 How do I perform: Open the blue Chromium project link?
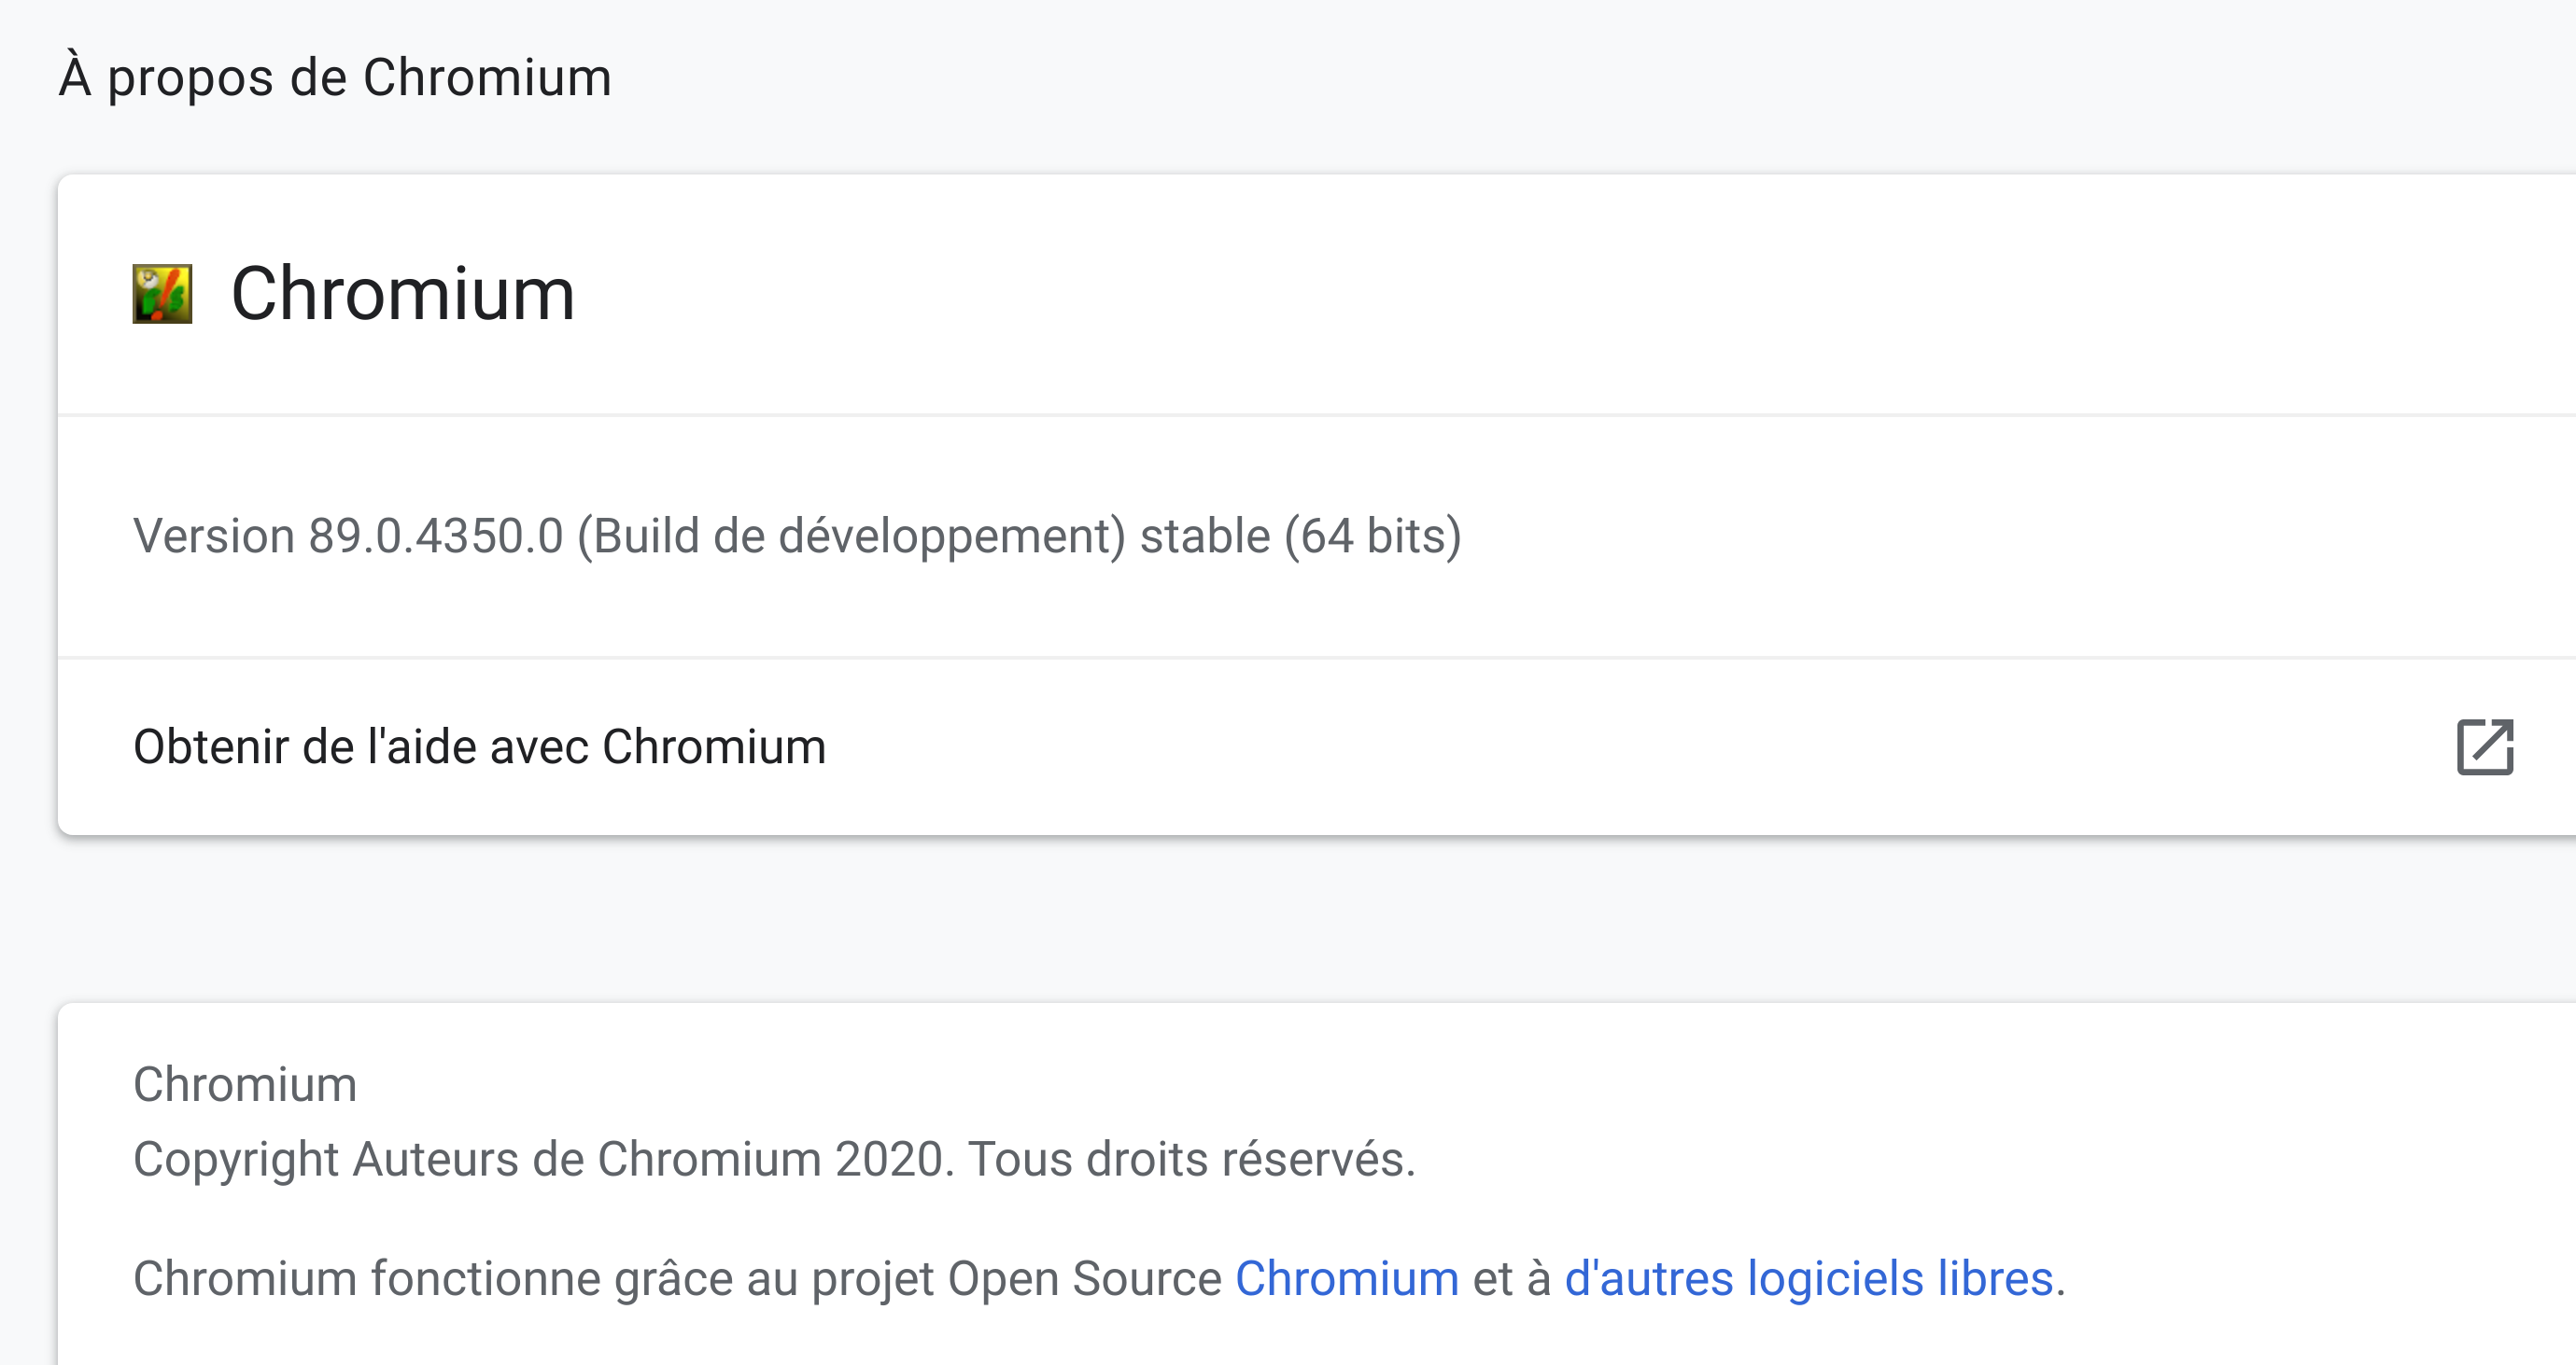[x=1346, y=1278]
